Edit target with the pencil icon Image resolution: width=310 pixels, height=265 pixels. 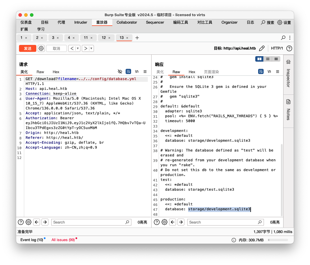(x=262, y=48)
